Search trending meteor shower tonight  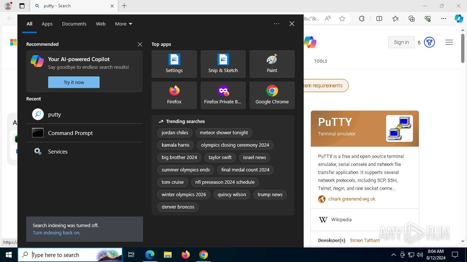pos(224,133)
